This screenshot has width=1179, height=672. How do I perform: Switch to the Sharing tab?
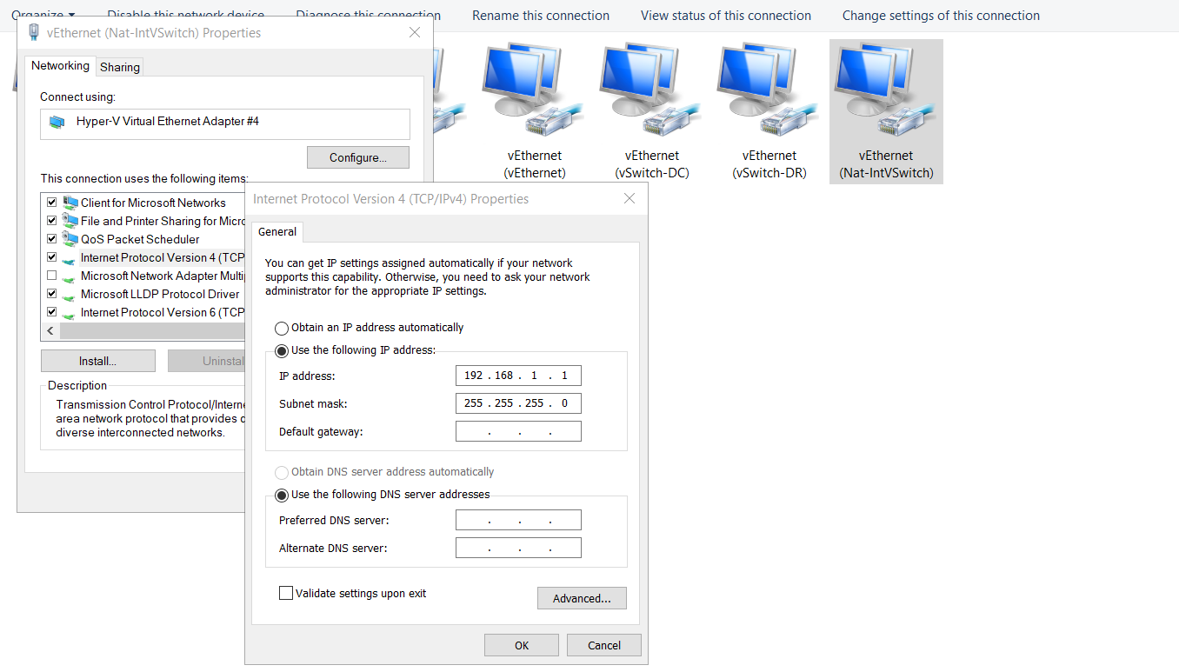click(120, 67)
